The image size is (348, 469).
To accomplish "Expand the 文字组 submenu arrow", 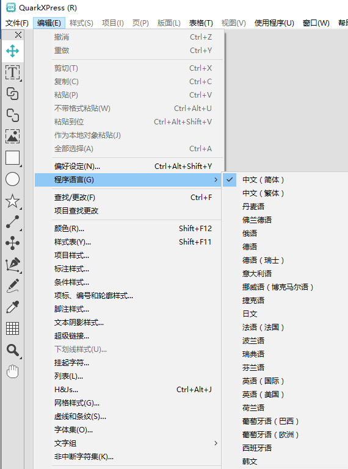I will [216, 443].
